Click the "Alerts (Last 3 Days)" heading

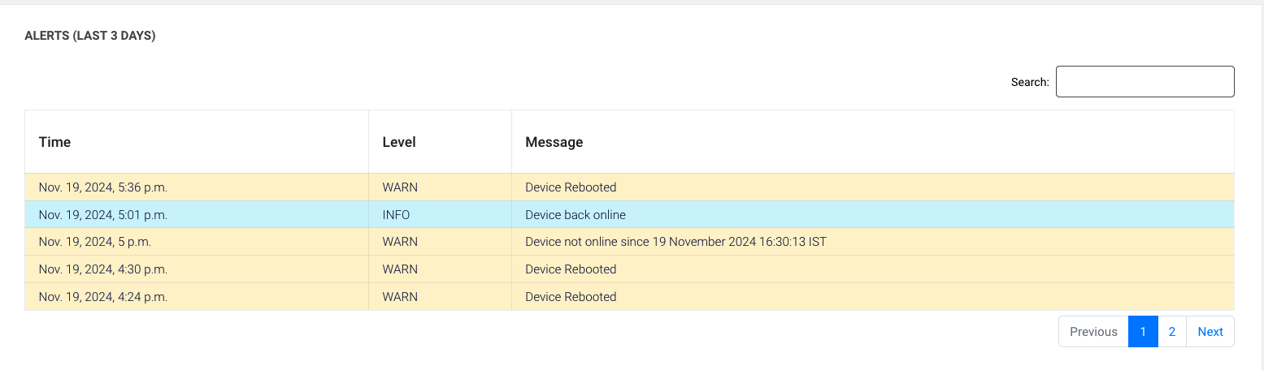pos(90,36)
